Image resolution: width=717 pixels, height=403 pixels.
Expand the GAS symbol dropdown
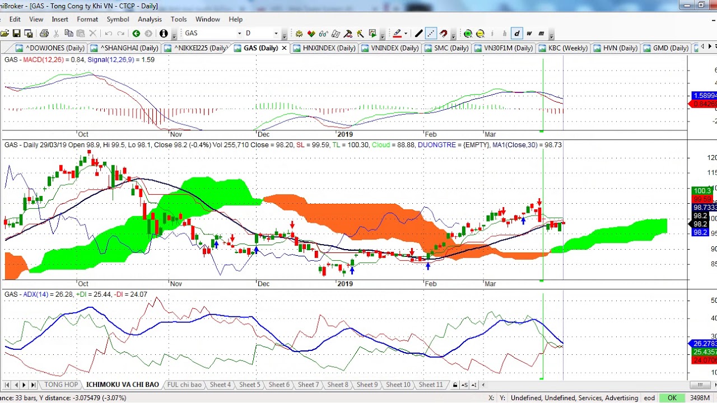239,34
